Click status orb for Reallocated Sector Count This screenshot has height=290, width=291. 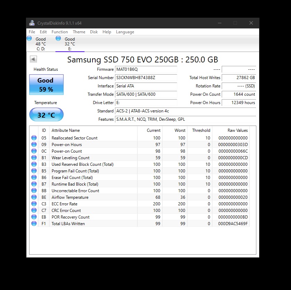34,138
